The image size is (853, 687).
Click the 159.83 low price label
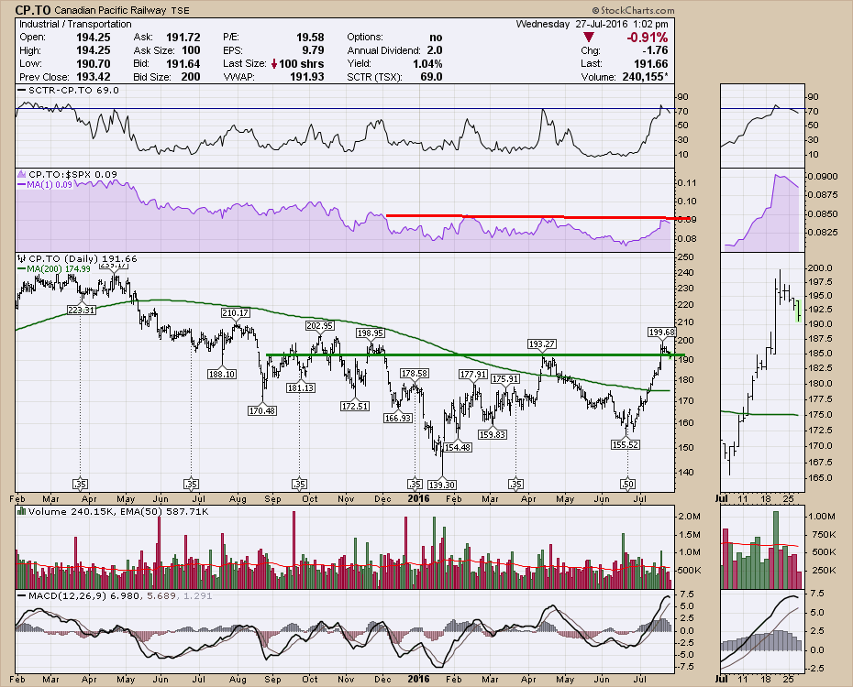point(493,434)
